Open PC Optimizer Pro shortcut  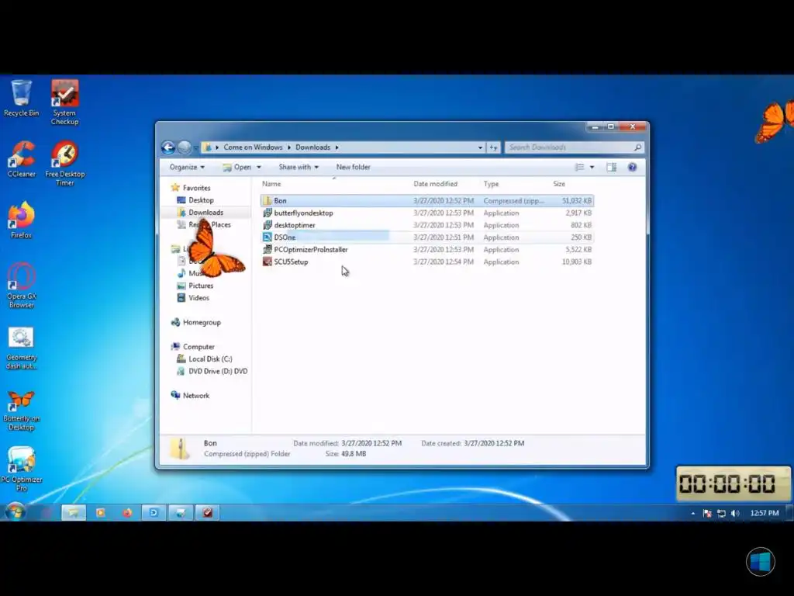click(x=21, y=469)
